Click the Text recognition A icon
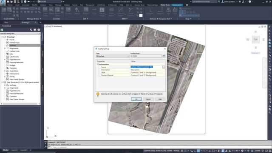This screenshot has height=153, width=272. point(168,11)
